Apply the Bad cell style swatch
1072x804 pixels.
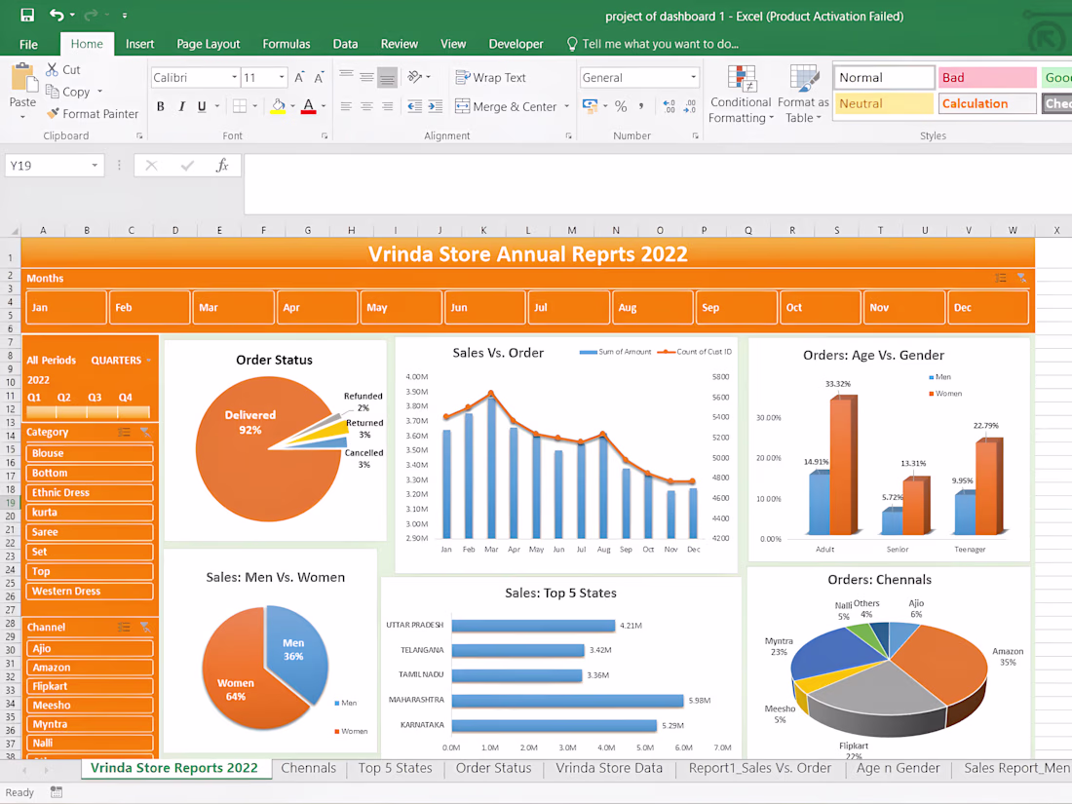point(986,78)
